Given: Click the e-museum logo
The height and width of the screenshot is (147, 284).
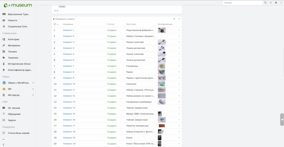Looking at the screenshot, I should click(x=18, y=5).
